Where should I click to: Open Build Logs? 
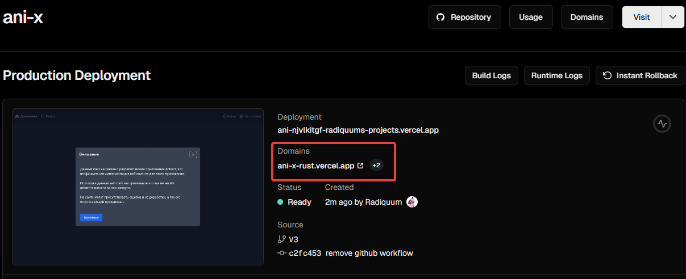click(x=491, y=75)
